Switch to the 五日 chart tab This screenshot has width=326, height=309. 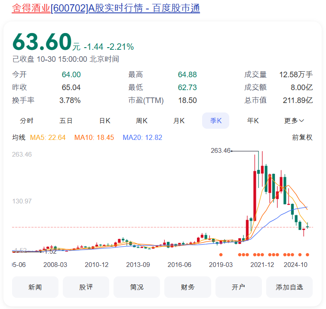click(66, 121)
